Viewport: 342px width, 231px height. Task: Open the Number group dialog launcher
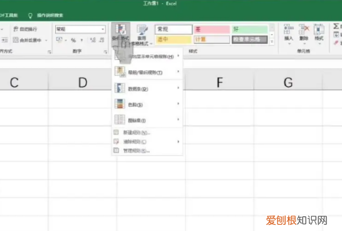point(105,52)
